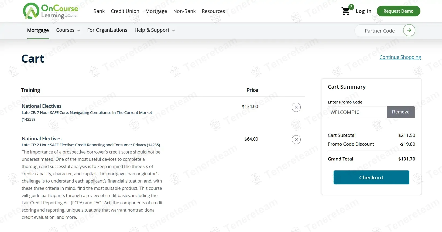Submit partner code with arrow button
The height and width of the screenshot is (232, 442).
409,30
